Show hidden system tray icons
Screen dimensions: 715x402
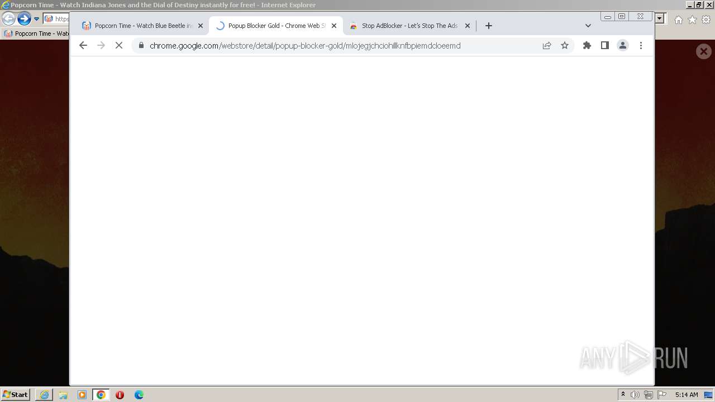[x=623, y=395]
